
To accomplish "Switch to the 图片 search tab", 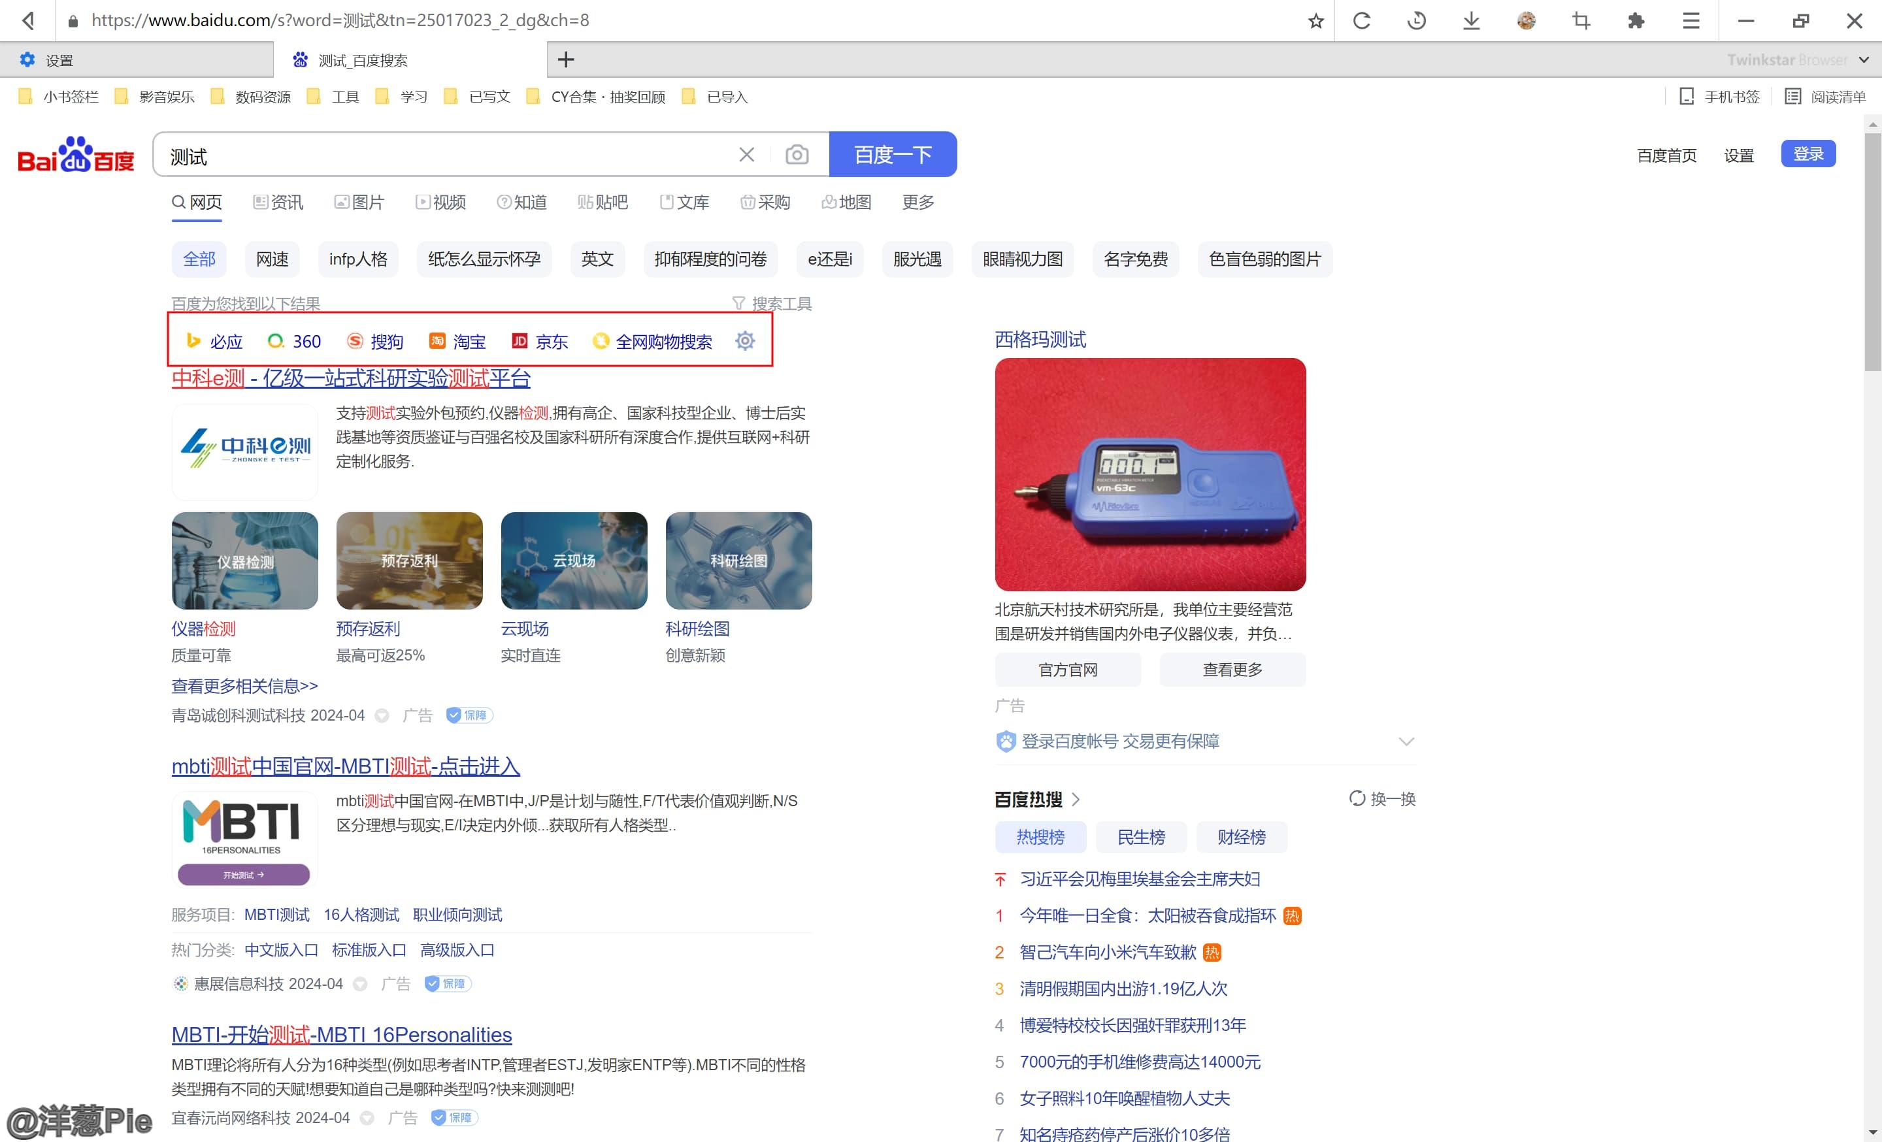I will tap(360, 203).
